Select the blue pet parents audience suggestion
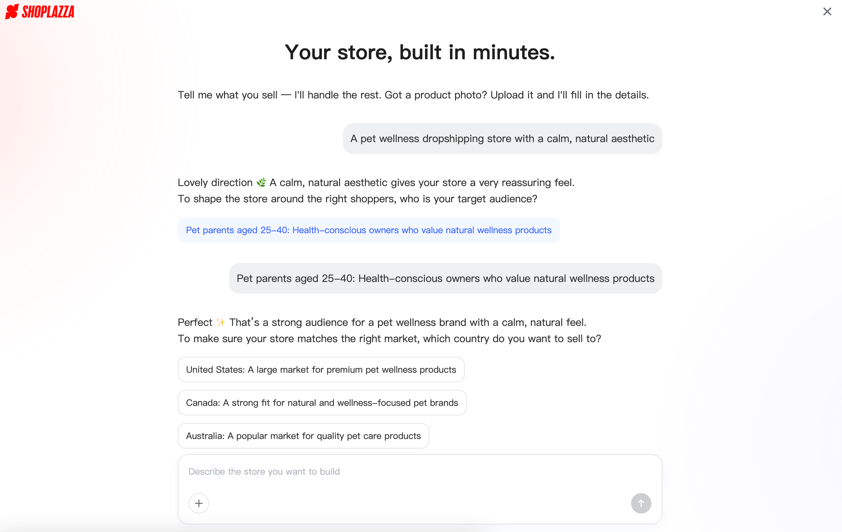 pyautogui.click(x=368, y=230)
